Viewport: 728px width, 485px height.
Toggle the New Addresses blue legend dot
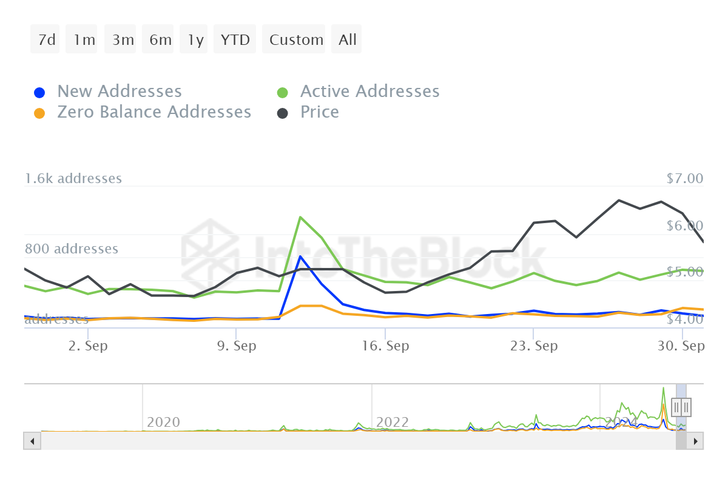pos(39,93)
